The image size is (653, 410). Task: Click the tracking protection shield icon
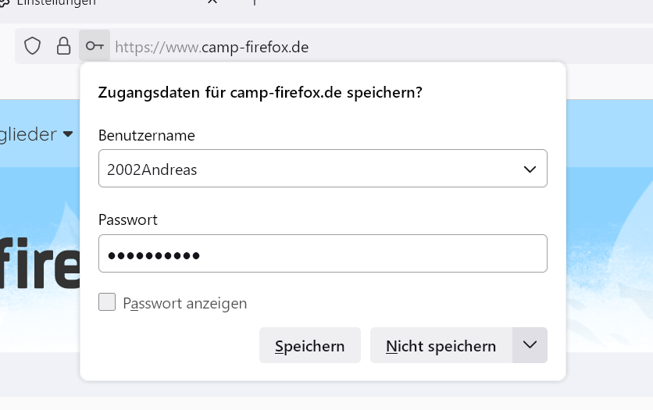coord(32,47)
